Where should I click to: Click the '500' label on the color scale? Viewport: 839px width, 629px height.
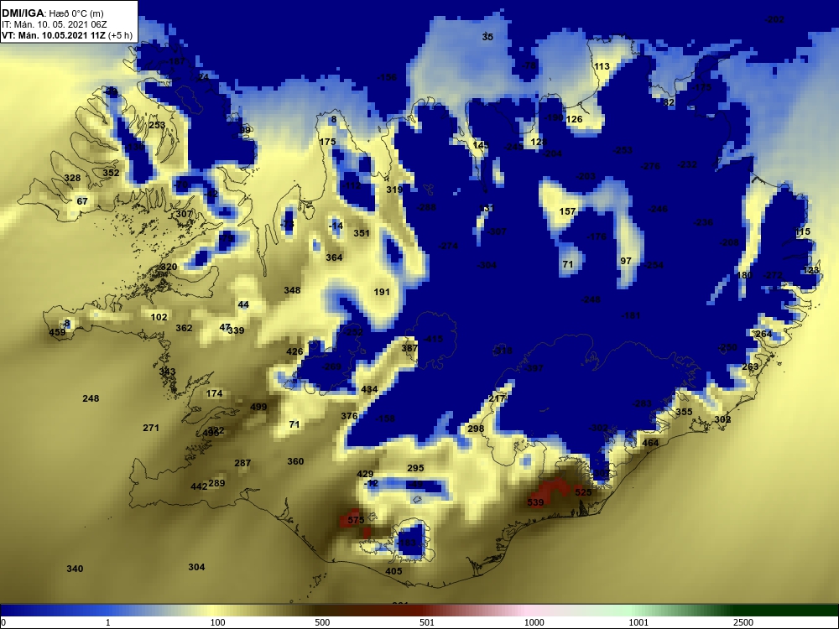click(x=322, y=622)
